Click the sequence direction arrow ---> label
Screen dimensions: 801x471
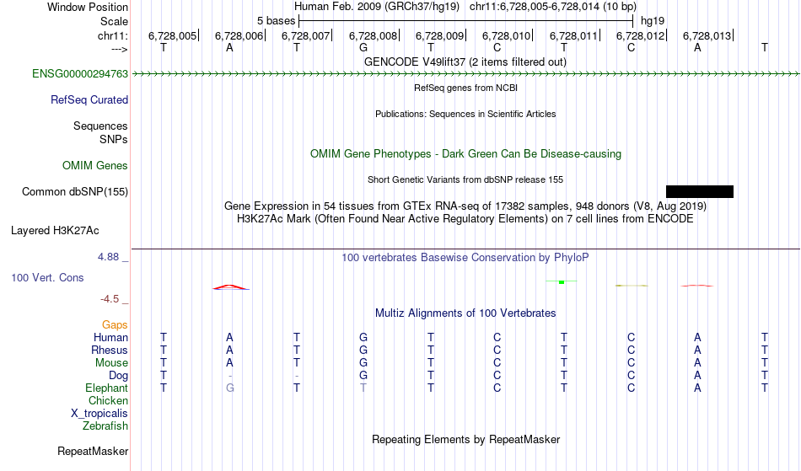120,50
